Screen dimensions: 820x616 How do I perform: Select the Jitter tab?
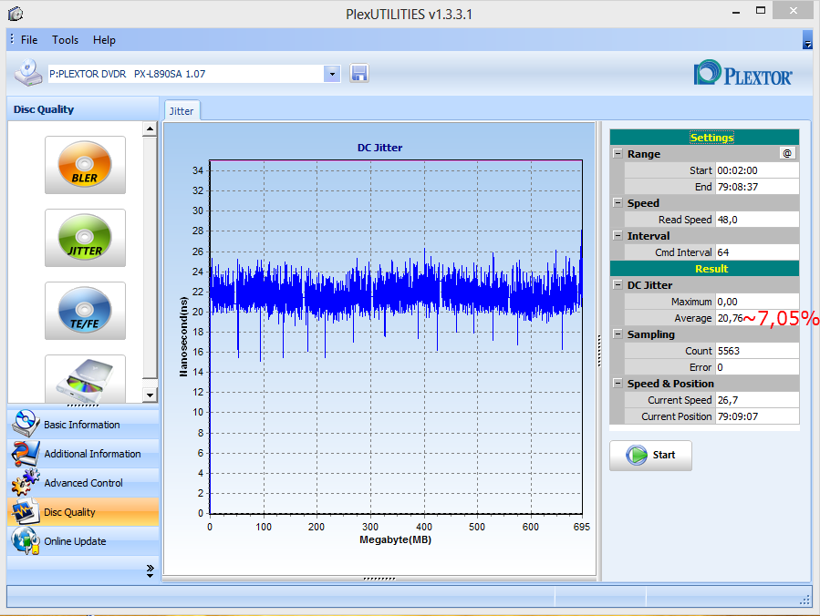[x=182, y=111]
